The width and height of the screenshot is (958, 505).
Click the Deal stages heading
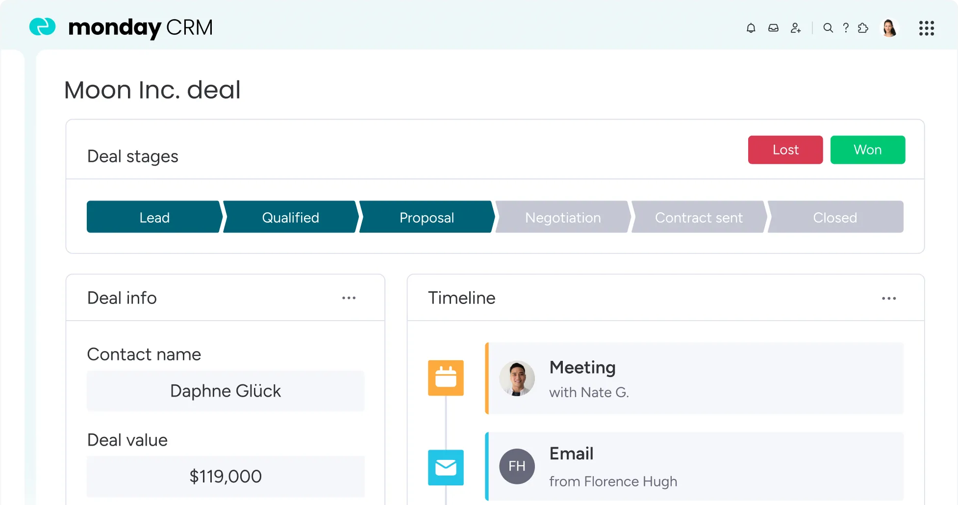tap(132, 156)
